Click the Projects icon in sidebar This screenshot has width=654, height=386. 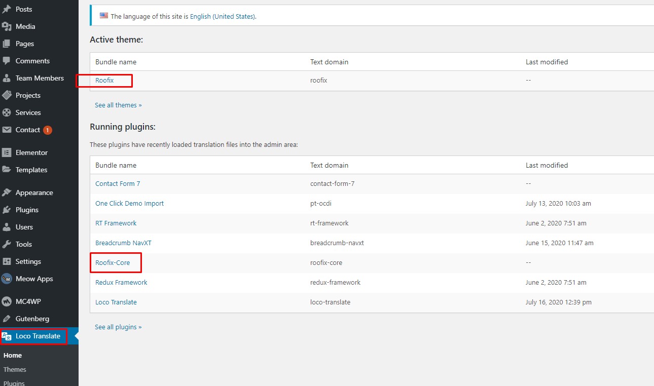(7, 95)
